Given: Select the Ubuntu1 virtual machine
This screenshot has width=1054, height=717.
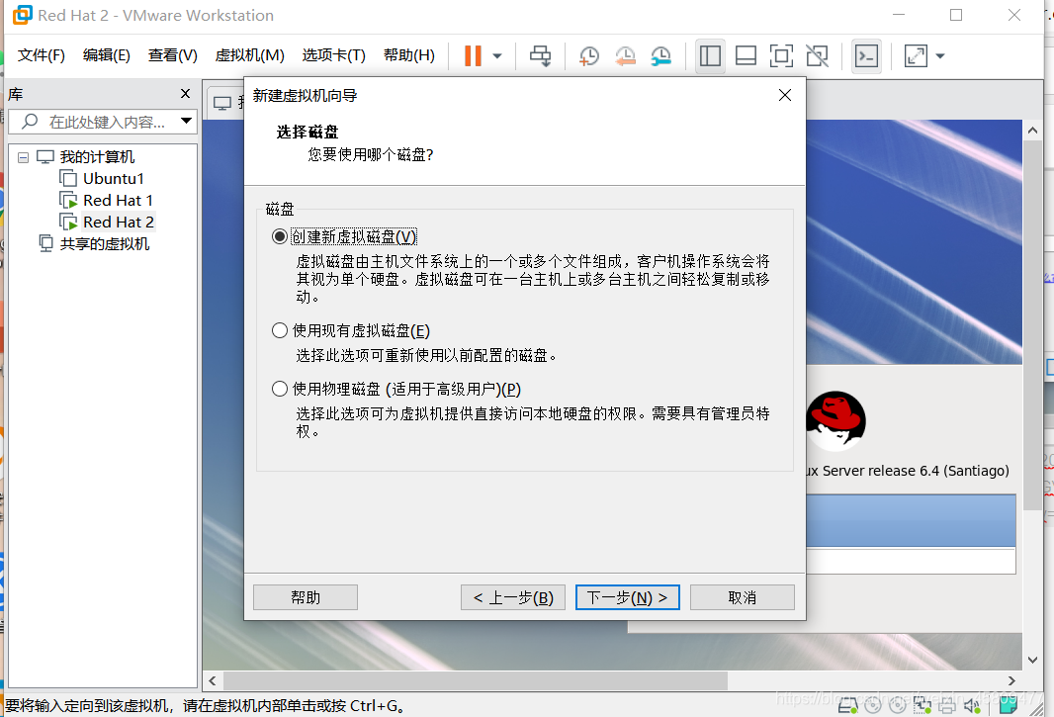Looking at the screenshot, I should pos(113,179).
